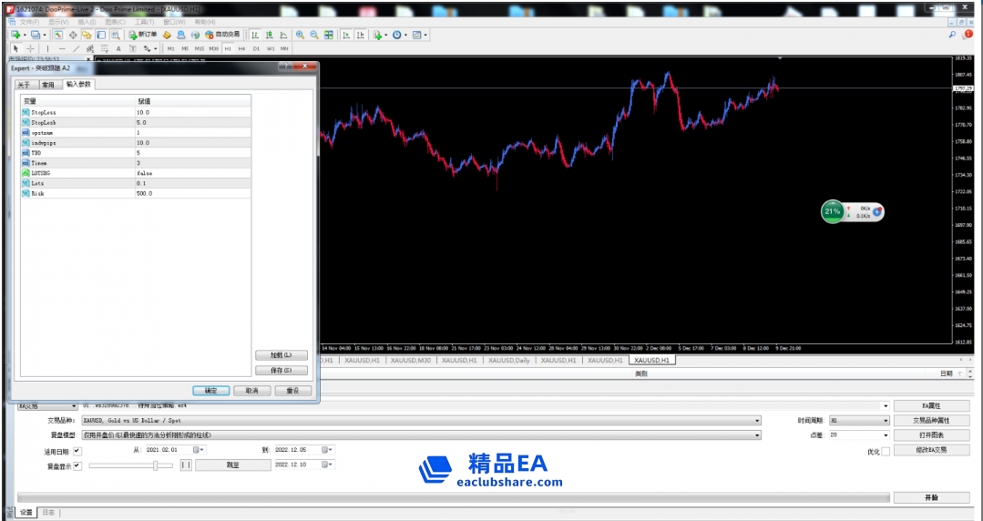Image resolution: width=983 pixels, height=521 pixels.
Task: Select the StopLoss value cell
Action: 191,112
